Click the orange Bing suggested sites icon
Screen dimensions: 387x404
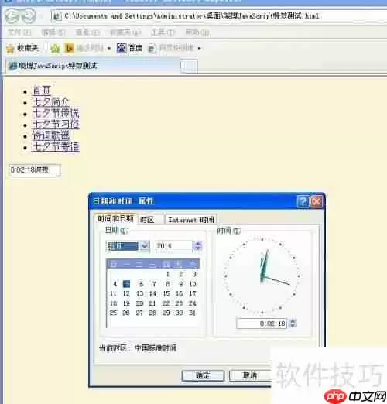[x=69, y=48]
